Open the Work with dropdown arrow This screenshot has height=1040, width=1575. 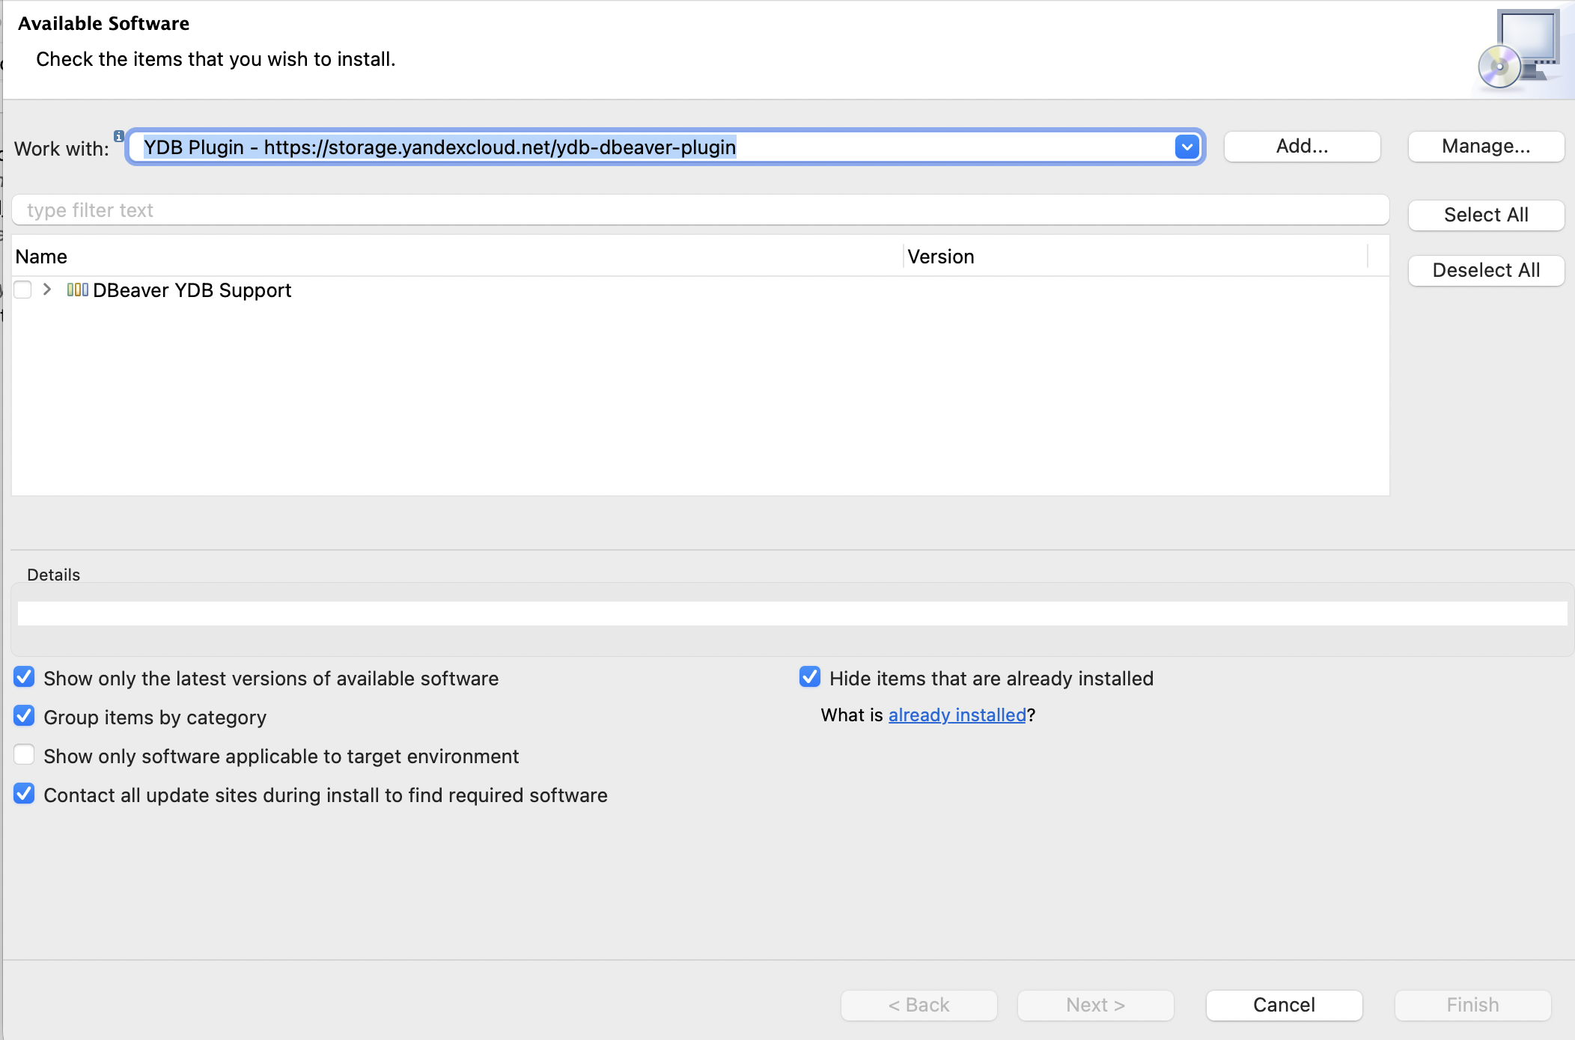1186,147
